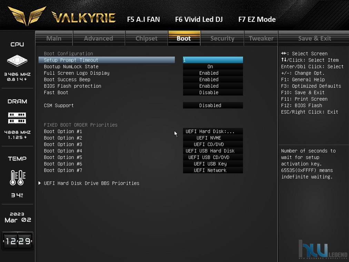Screen dimensions: 349x262
Task: Click the F11: Print Screen hint
Action: (304, 99)
